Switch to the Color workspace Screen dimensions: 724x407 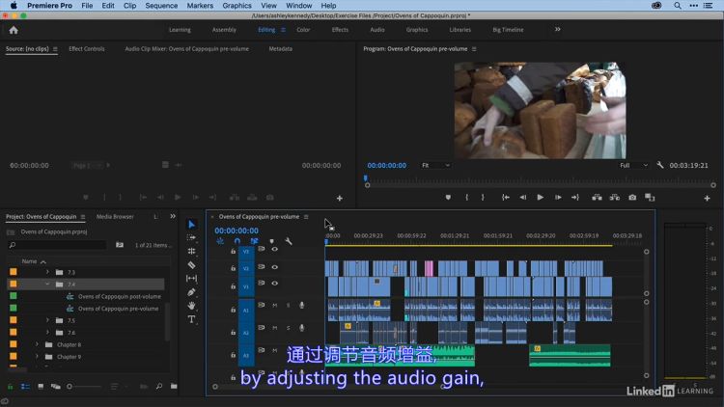[303, 30]
